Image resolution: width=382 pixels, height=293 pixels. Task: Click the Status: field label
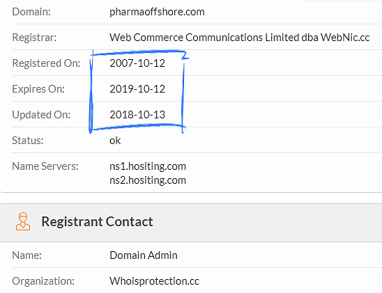(28, 141)
